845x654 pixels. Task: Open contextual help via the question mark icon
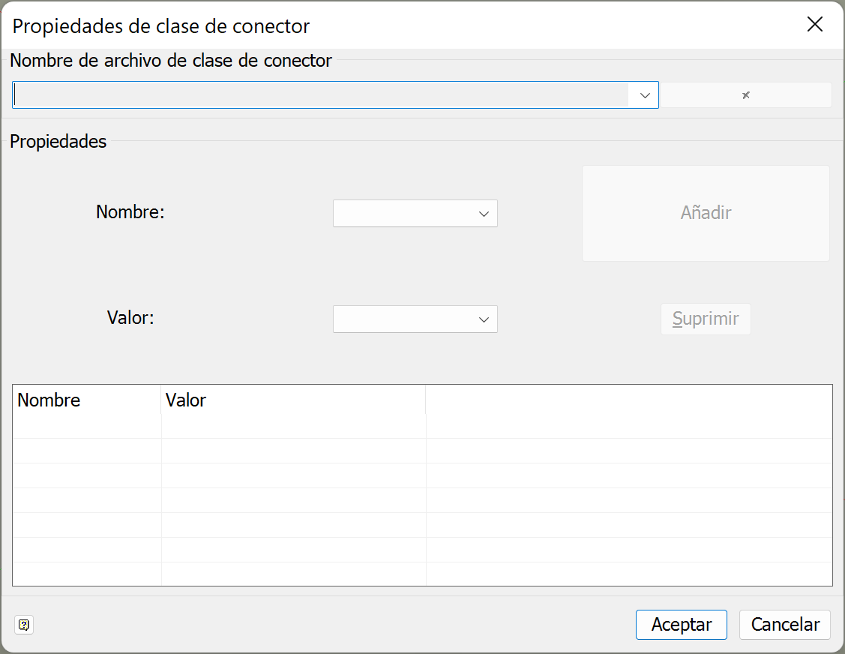(x=23, y=625)
